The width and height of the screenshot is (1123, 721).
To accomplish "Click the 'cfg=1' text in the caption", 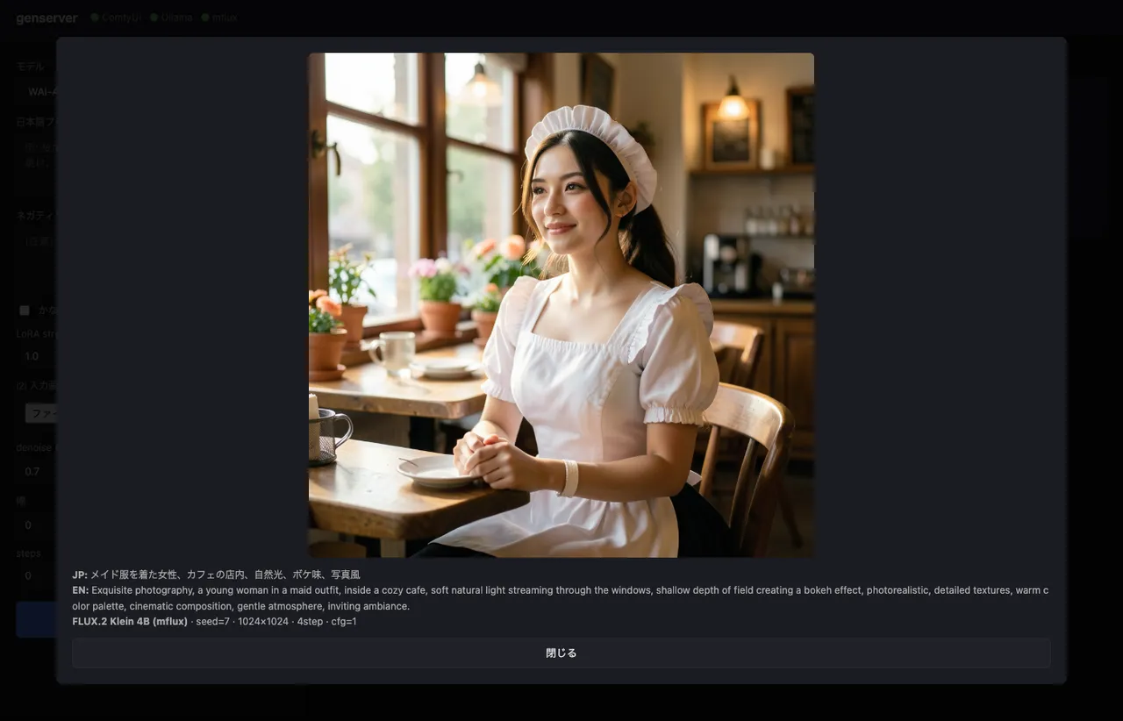I will click(x=344, y=621).
